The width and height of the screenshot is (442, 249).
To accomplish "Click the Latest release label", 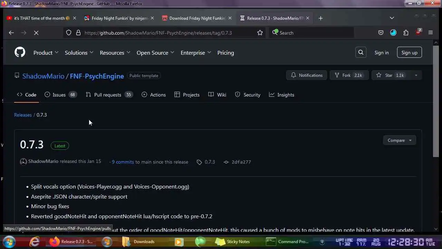I will pyautogui.click(x=60, y=146).
